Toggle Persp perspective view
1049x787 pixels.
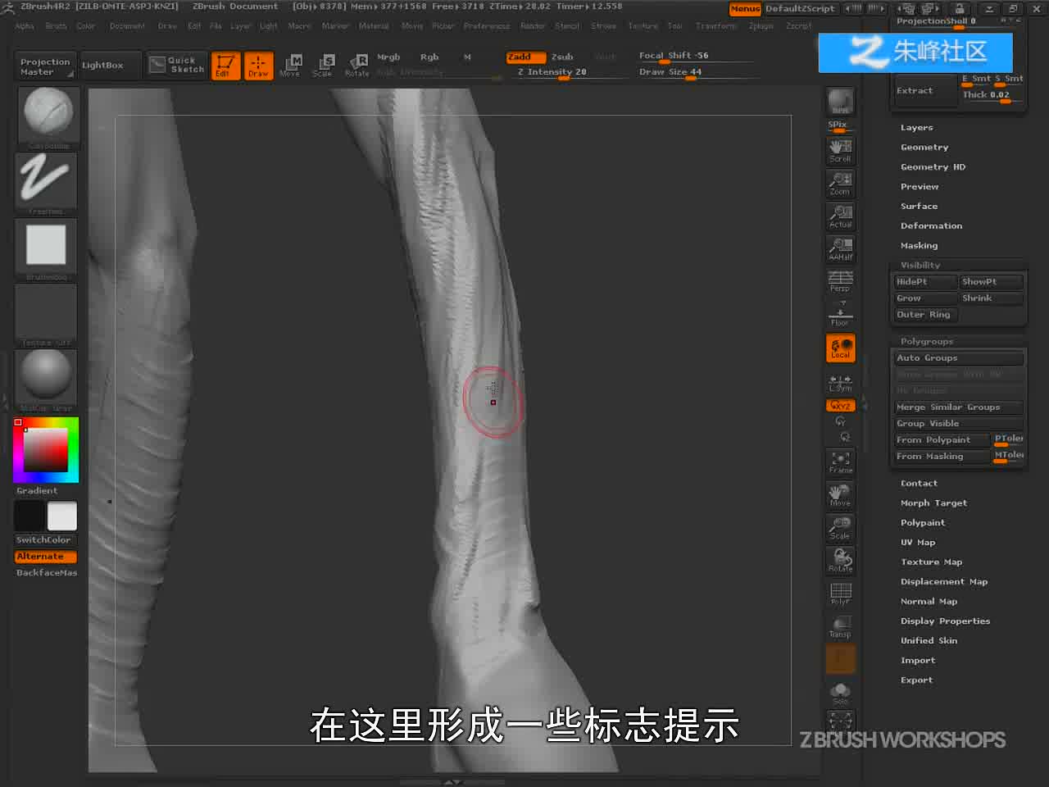(x=840, y=281)
